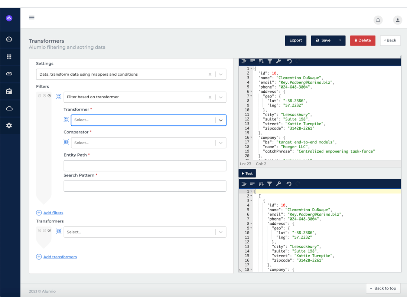407x304 pixels.
Task: Open the hamburger menu at top
Action: click(x=32, y=18)
